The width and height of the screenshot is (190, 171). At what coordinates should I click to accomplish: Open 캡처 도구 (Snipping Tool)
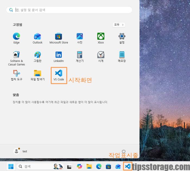tap(17, 75)
